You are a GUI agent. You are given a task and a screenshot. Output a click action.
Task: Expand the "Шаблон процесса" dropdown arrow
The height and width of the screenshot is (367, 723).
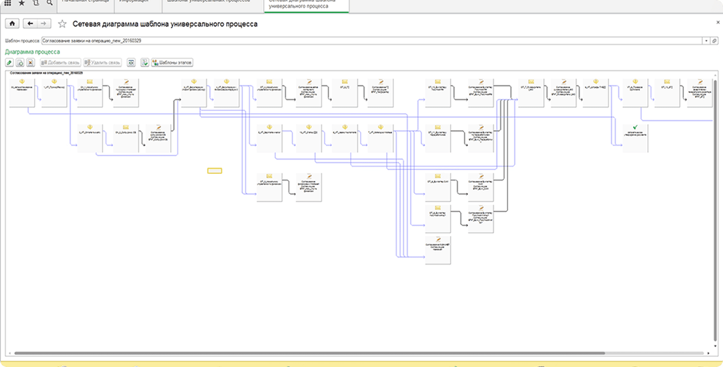706,41
